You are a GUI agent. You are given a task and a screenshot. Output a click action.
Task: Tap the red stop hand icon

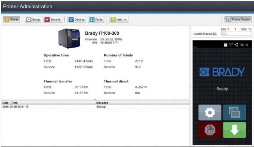click(x=210, y=130)
